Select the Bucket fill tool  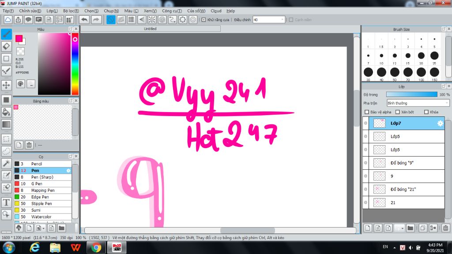tap(6, 112)
